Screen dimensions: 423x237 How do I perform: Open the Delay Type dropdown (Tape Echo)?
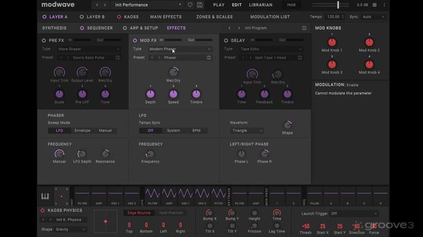271,49
